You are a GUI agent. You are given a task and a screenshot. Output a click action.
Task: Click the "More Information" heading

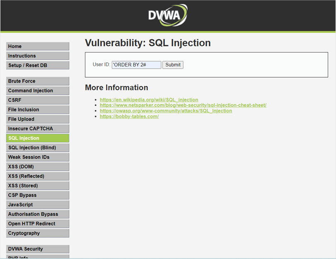116,88
